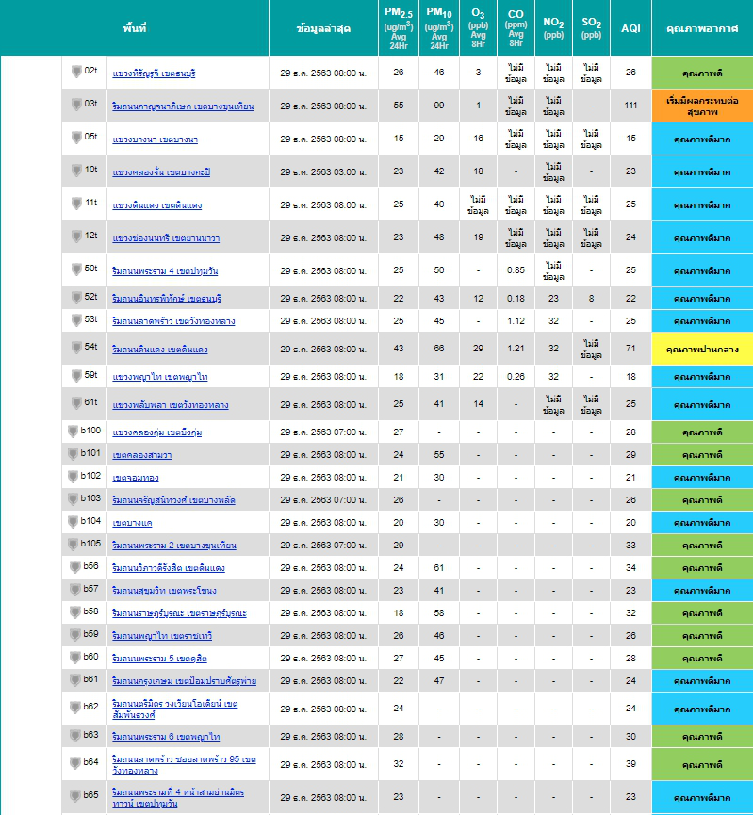Click the timestamp cell in row 10t
753x815 pixels.
tap(323, 172)
